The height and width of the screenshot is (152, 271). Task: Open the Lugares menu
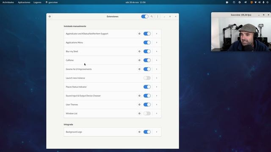point(37,3)
